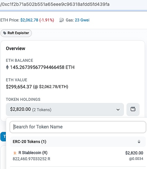This screenshot has width=147, height=169.
Task: Click the wallet icon next to token holdings
Action: pos(133,109)
